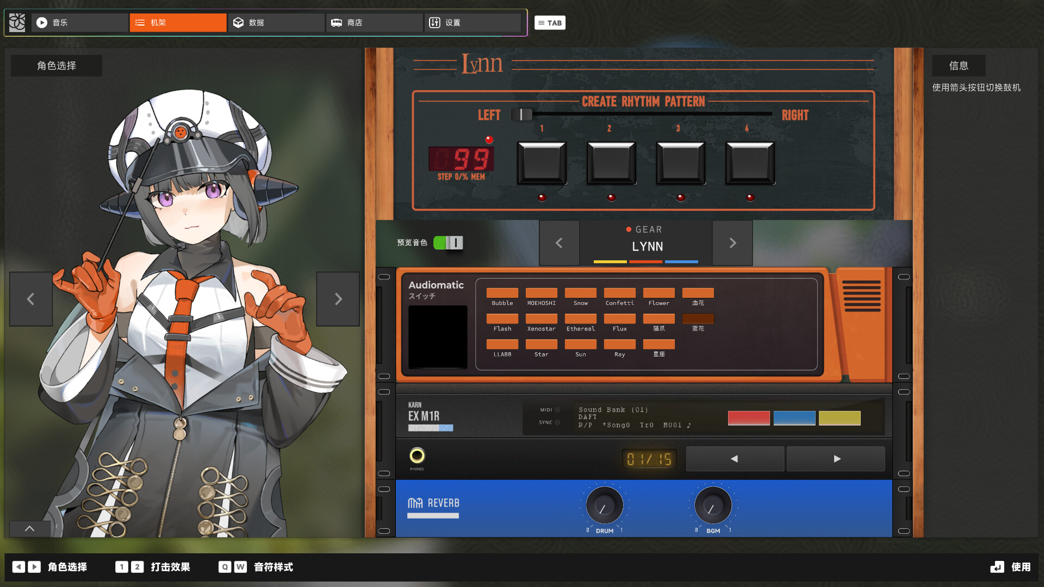This screenshot has width=1044, height=587.
Task: Toggle the 预览音色 preview sound switch
Action: [448, 242]
